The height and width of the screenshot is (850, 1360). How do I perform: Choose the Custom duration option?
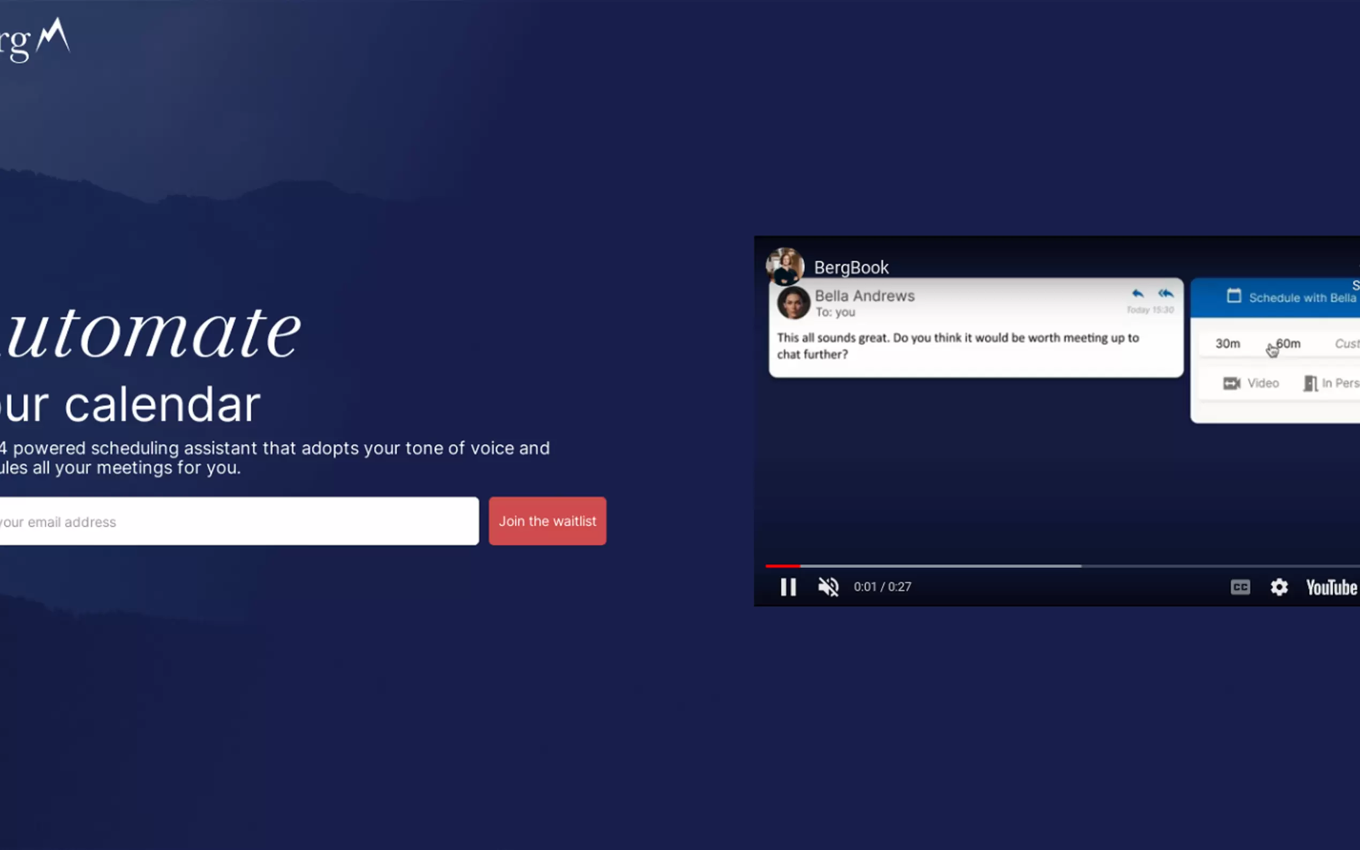1347,344
